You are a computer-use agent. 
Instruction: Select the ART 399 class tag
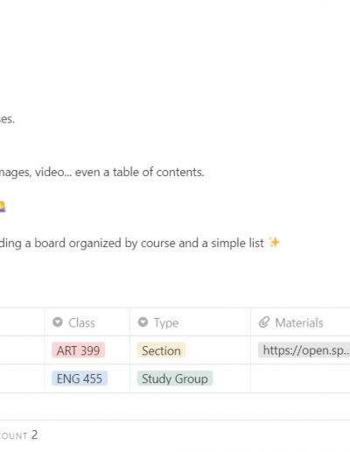[x=78, y=350]
